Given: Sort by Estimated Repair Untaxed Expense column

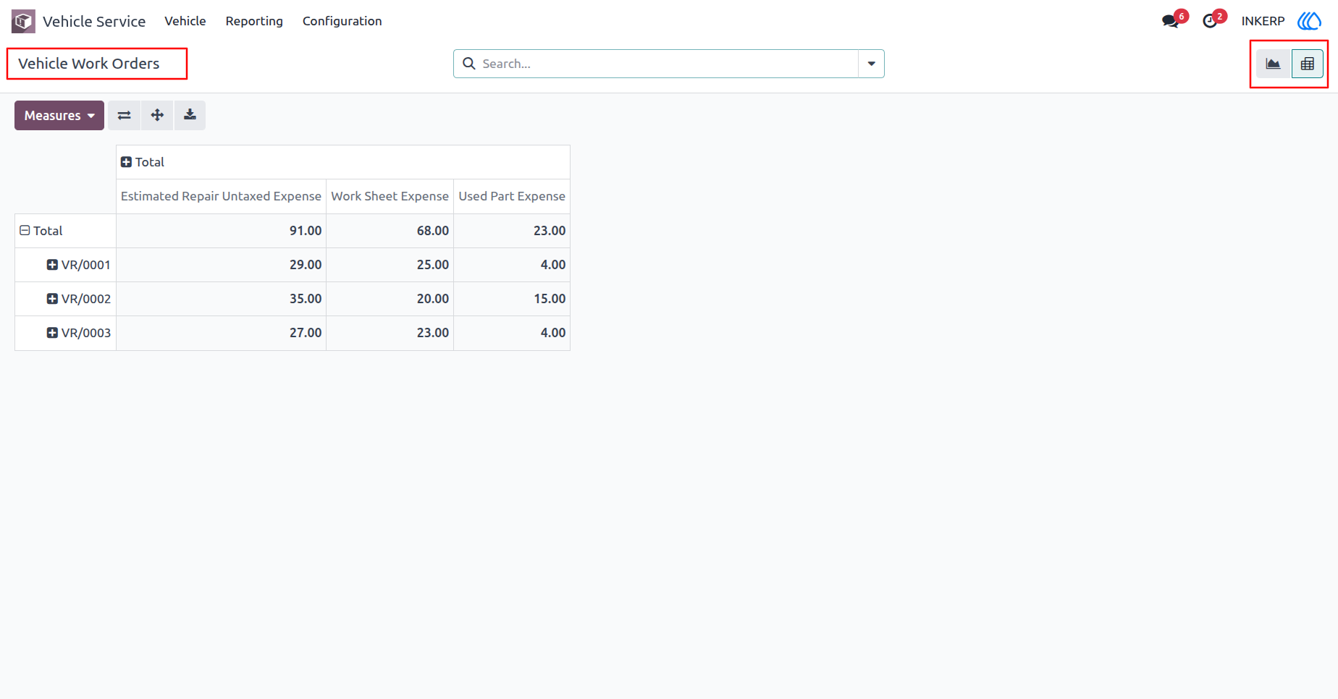Looking at the screenshot, I should (x=221, y=196).
